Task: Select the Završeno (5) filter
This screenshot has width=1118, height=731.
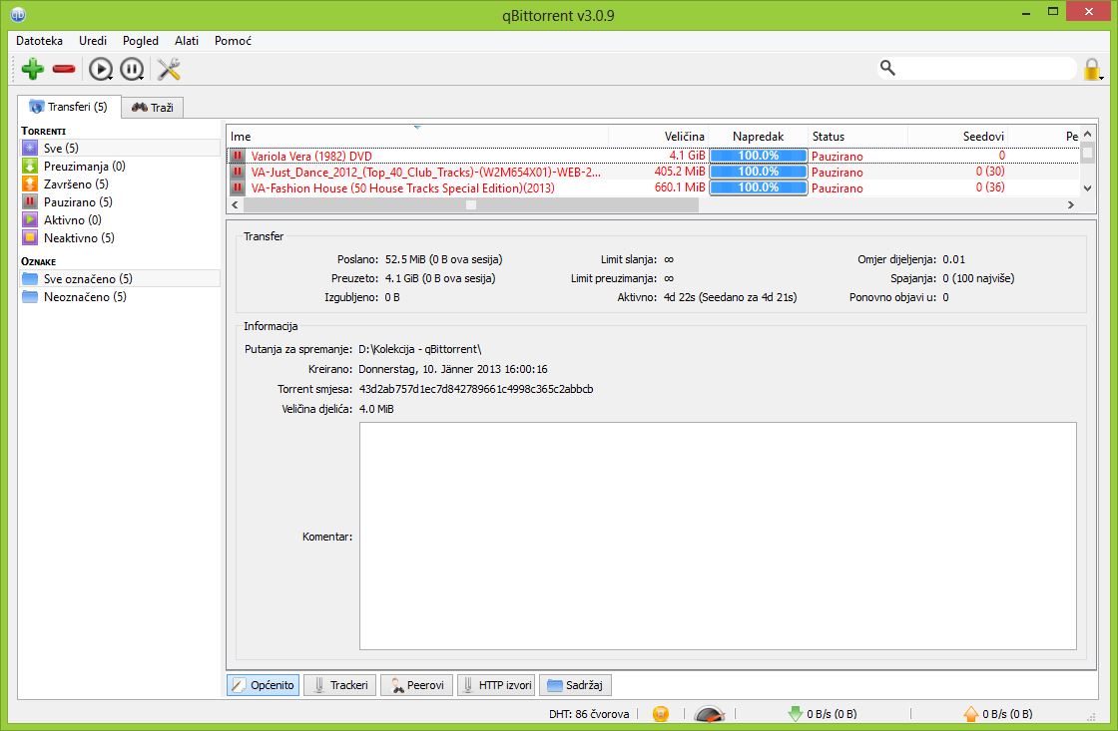Action: point(120,183)
